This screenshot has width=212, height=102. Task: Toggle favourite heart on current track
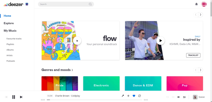point(134,96)
